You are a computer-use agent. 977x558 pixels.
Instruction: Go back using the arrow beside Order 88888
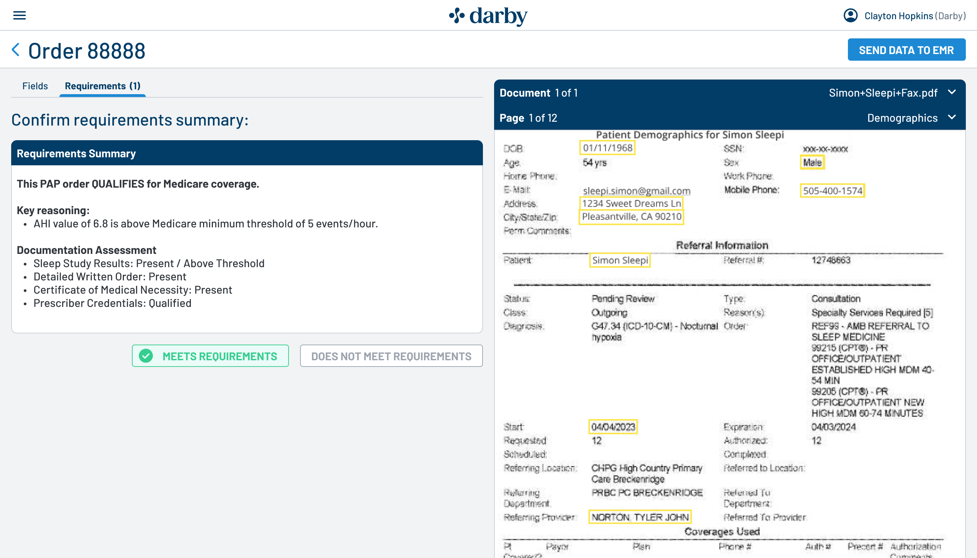click(x=16, y=50)
